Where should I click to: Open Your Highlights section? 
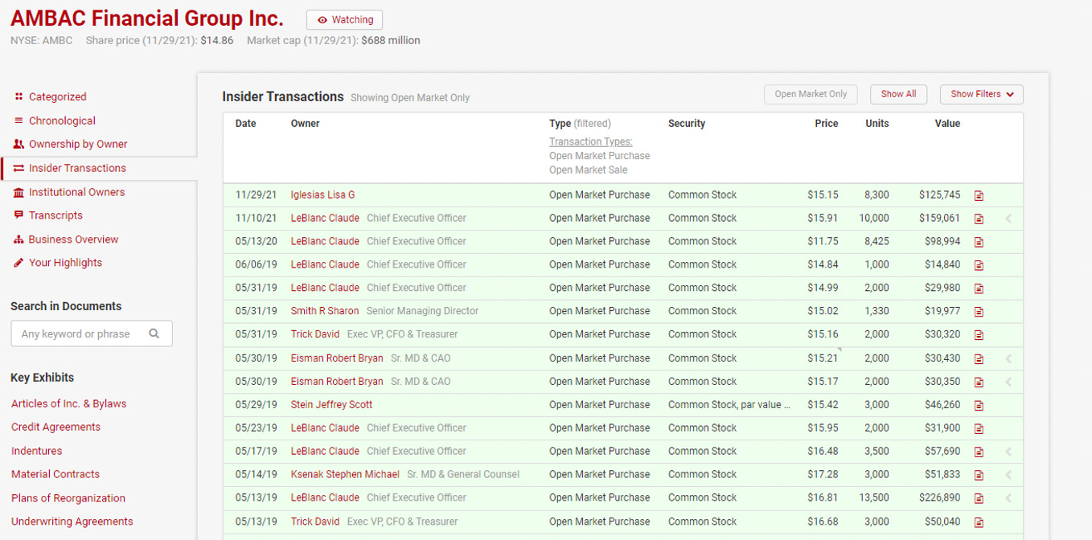click(65, 263)
